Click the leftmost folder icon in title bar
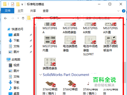 [x=5, y=4]
